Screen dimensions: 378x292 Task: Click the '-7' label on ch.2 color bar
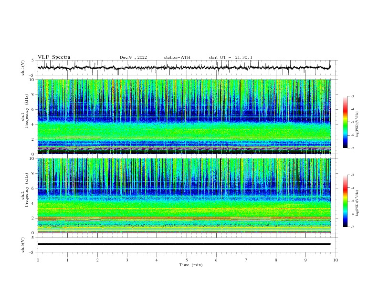(352, 227)
